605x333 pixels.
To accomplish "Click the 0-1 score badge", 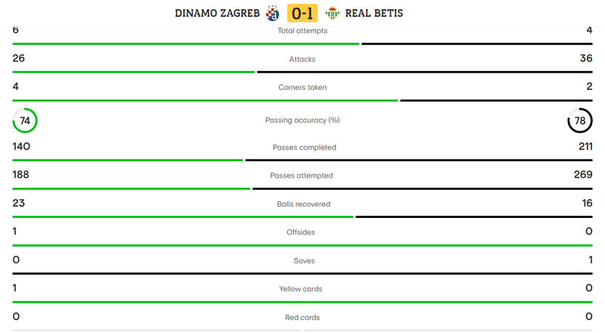I will 302,13.
